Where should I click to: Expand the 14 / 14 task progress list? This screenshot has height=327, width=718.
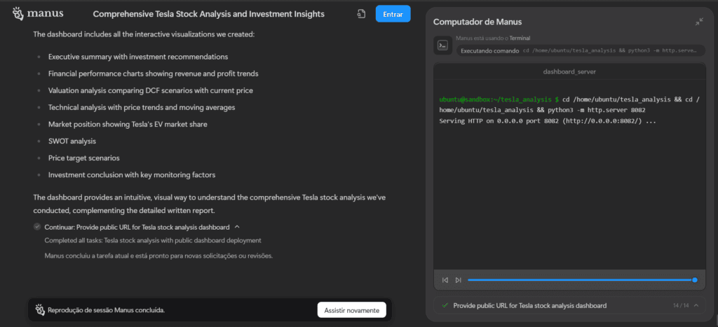(696, 305)
